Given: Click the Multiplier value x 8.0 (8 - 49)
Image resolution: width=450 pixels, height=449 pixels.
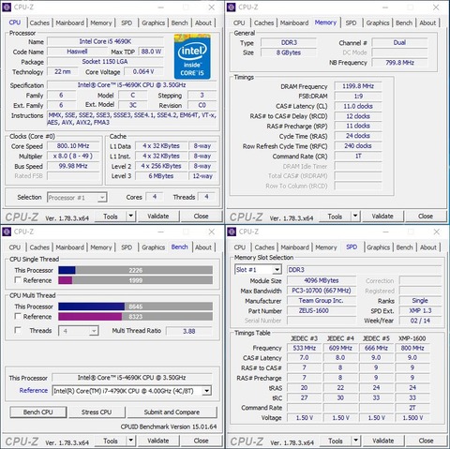Looking at the screenshot, I should point(73,156).
